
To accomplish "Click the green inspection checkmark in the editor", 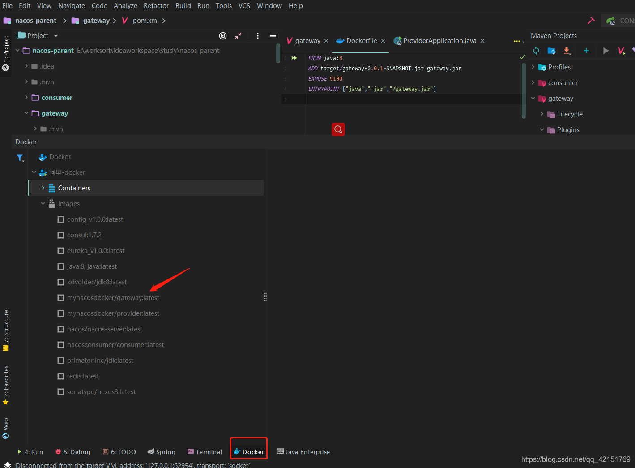I will (522, 57).
